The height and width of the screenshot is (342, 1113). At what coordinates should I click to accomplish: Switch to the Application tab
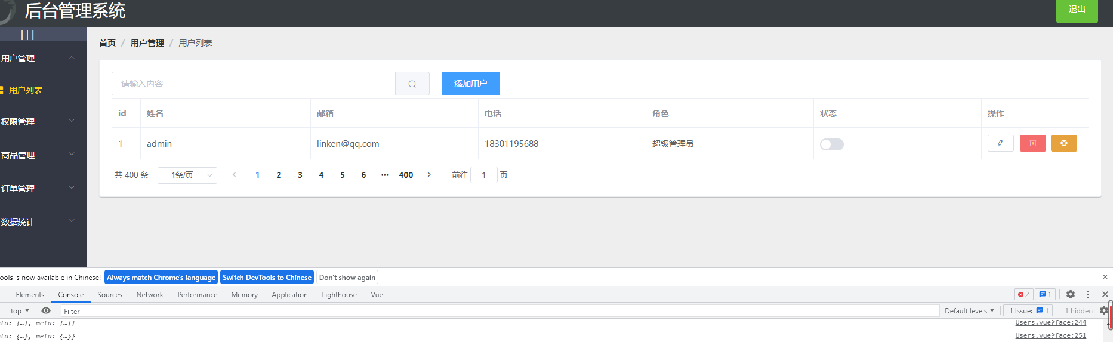pyautogui.click(x=290, y=295)
